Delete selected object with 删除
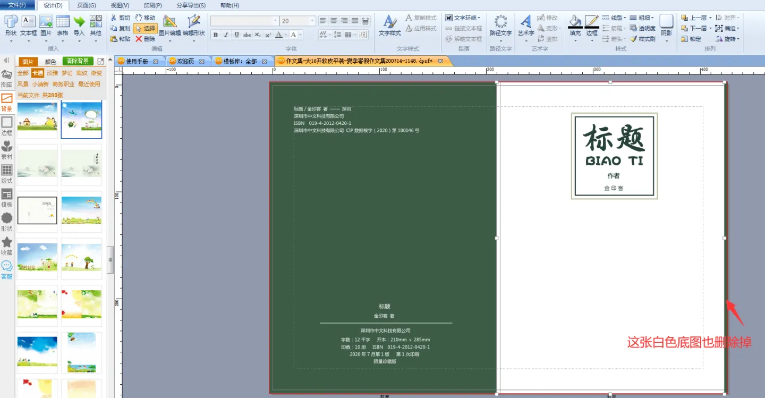 pos(145,39)
